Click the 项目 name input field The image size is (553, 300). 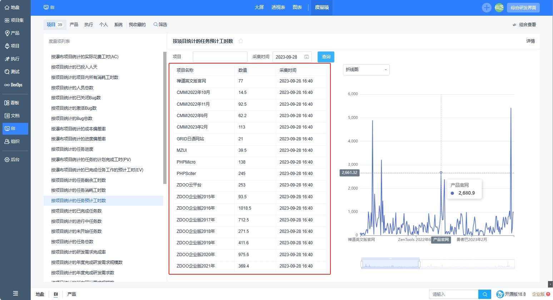point(220,57)
